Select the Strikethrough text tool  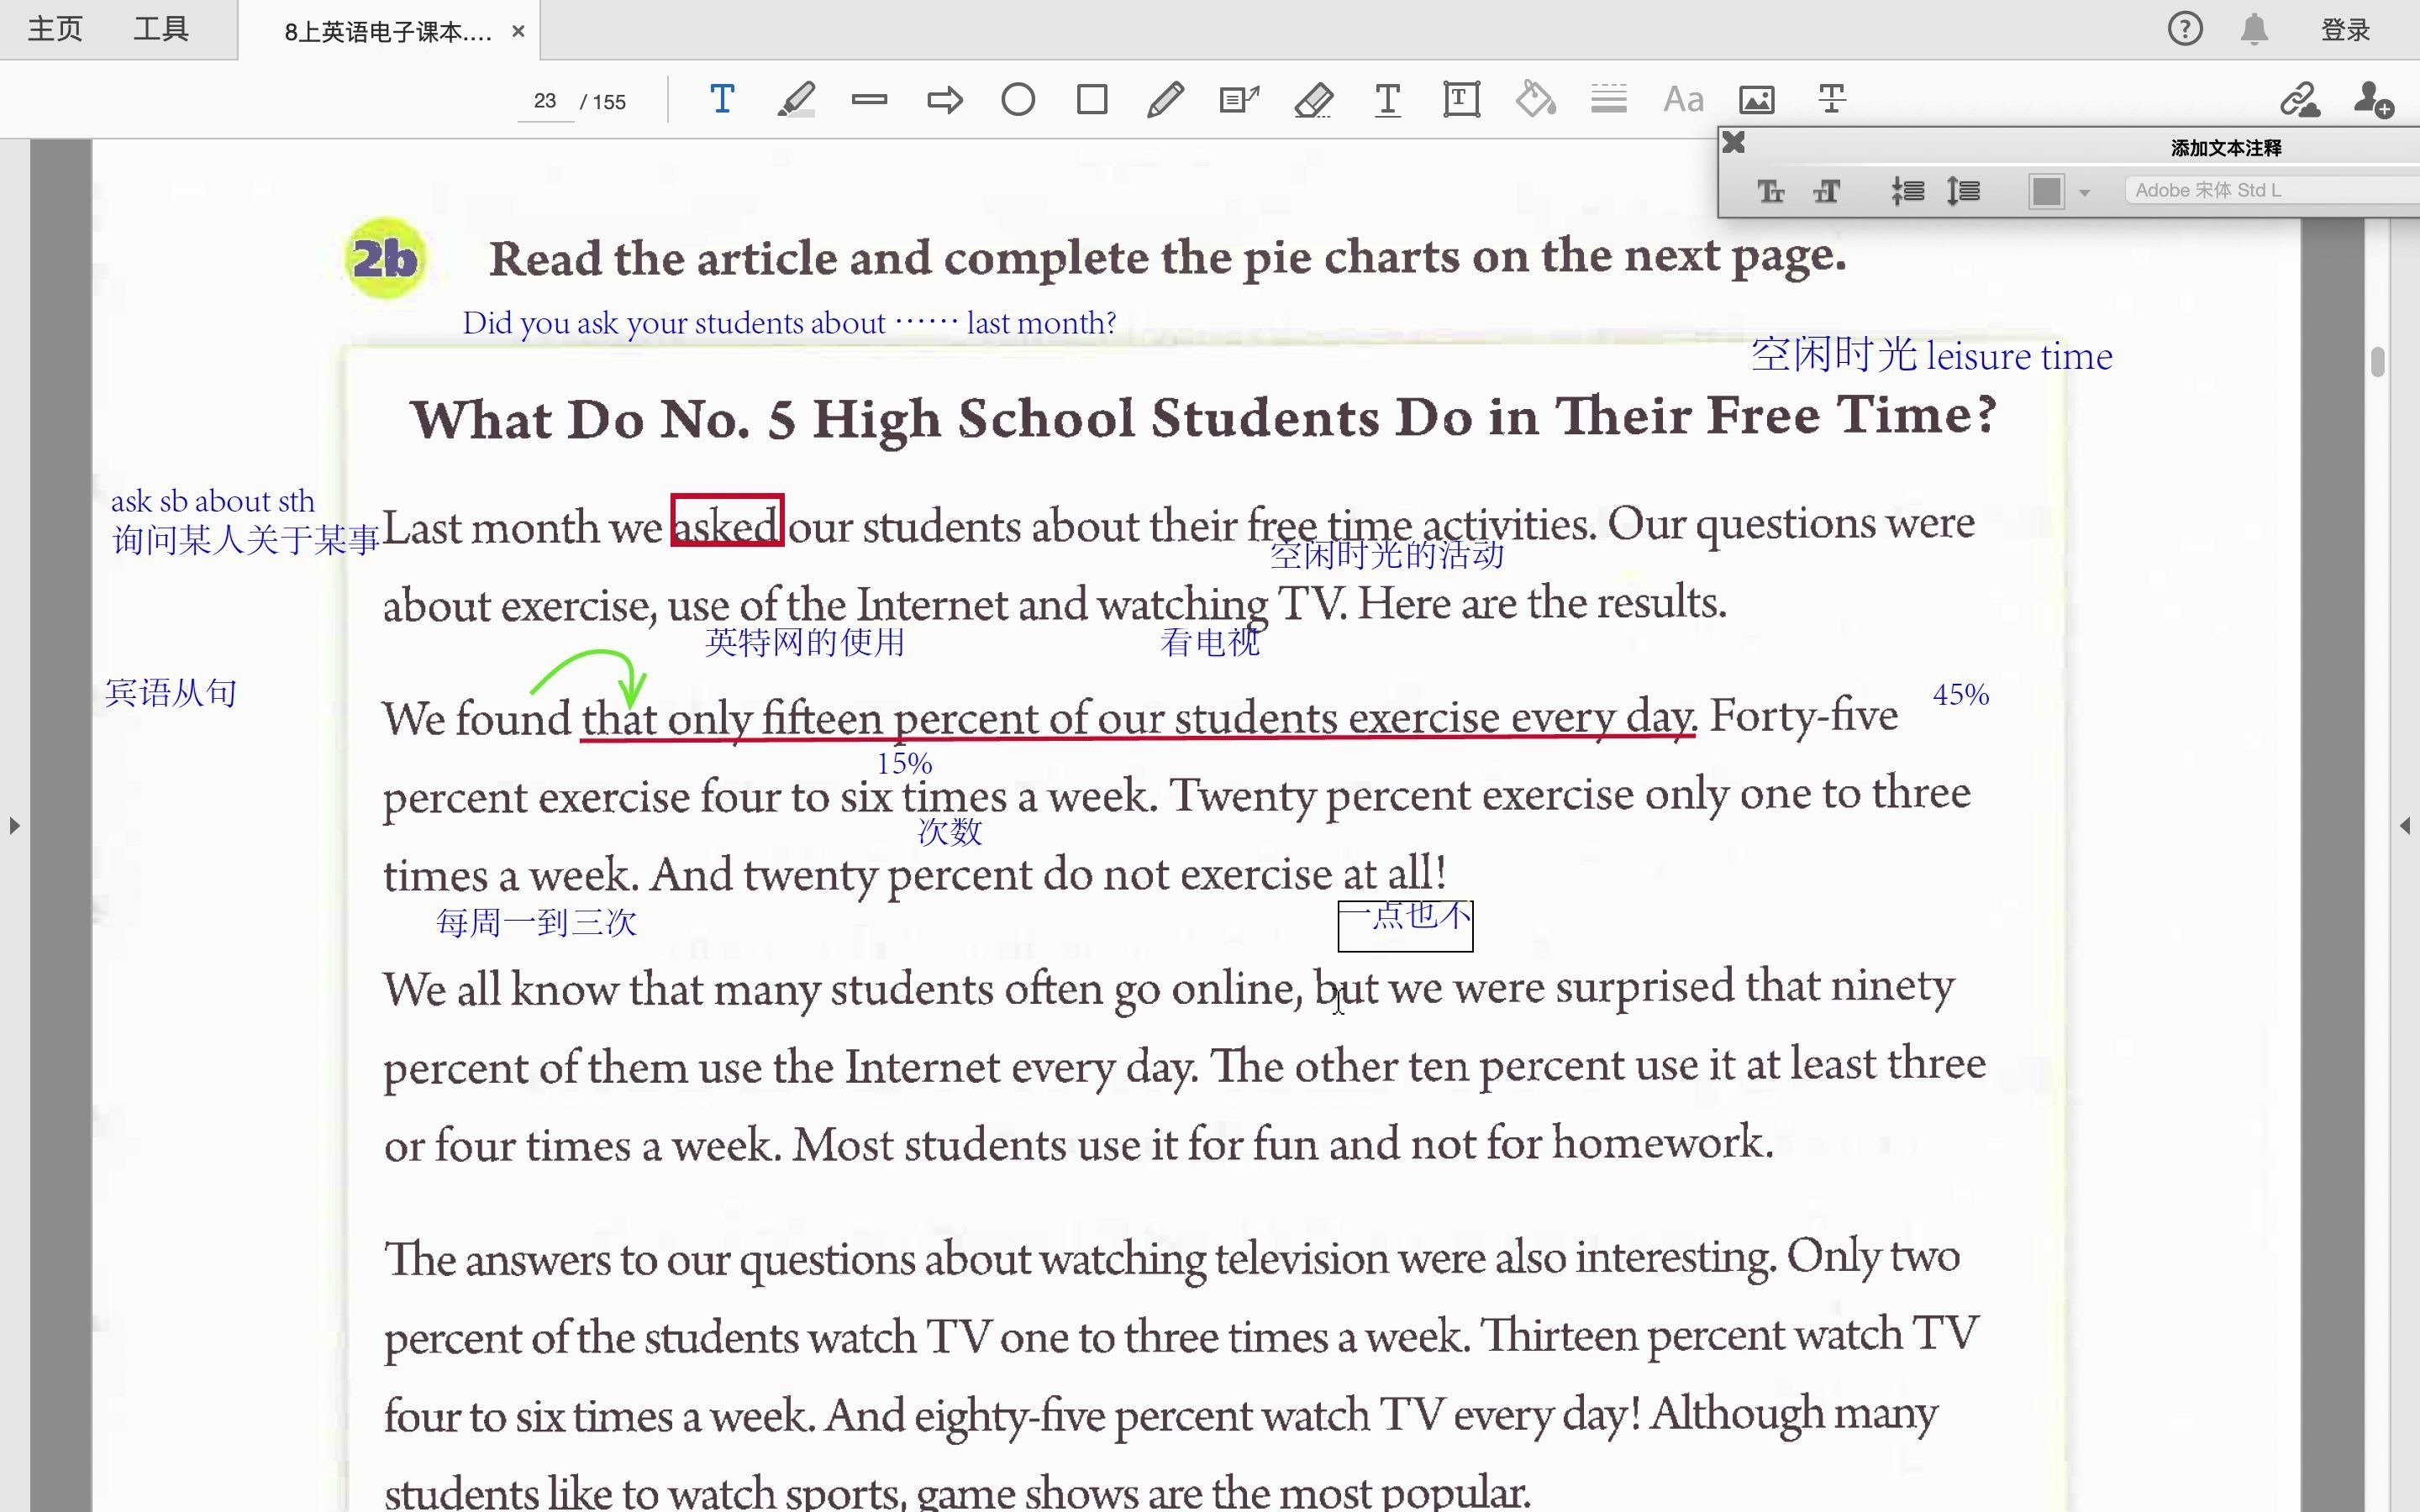pyautogui.click(x=1832, y=99)
